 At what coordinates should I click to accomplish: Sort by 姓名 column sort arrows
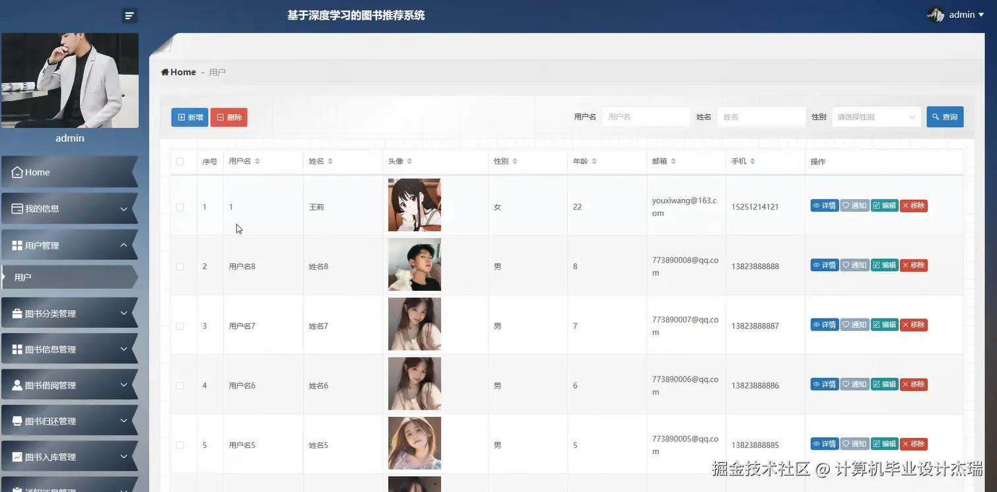click(330, 162)
